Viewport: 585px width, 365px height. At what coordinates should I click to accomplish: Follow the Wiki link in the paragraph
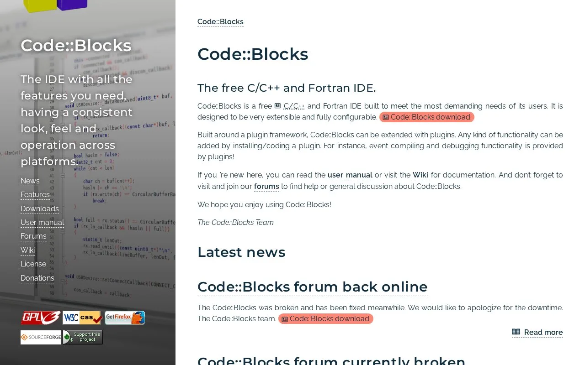click(420, 175)
